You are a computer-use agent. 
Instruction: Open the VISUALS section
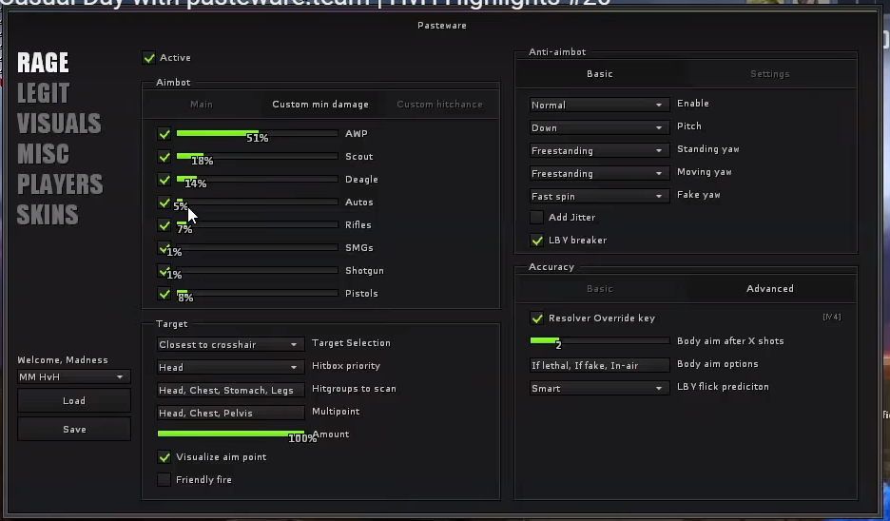59,124
